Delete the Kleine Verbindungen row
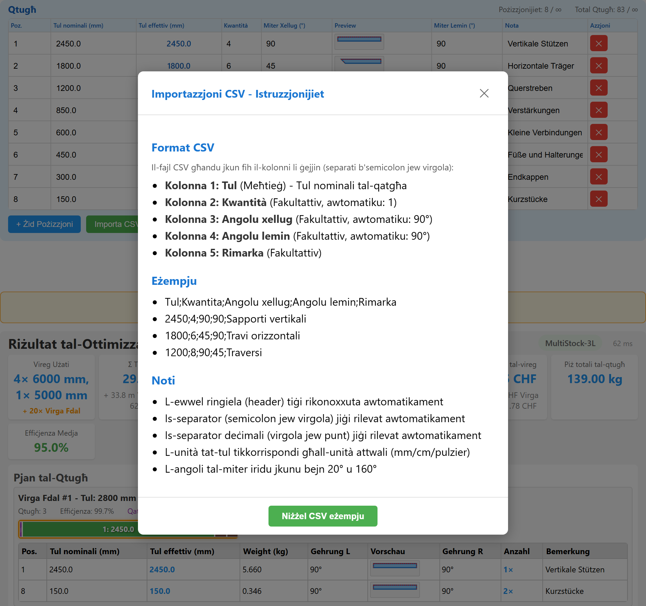Viewport: 646px width, 606px height. pyautogui.click(x=599, y=132)
